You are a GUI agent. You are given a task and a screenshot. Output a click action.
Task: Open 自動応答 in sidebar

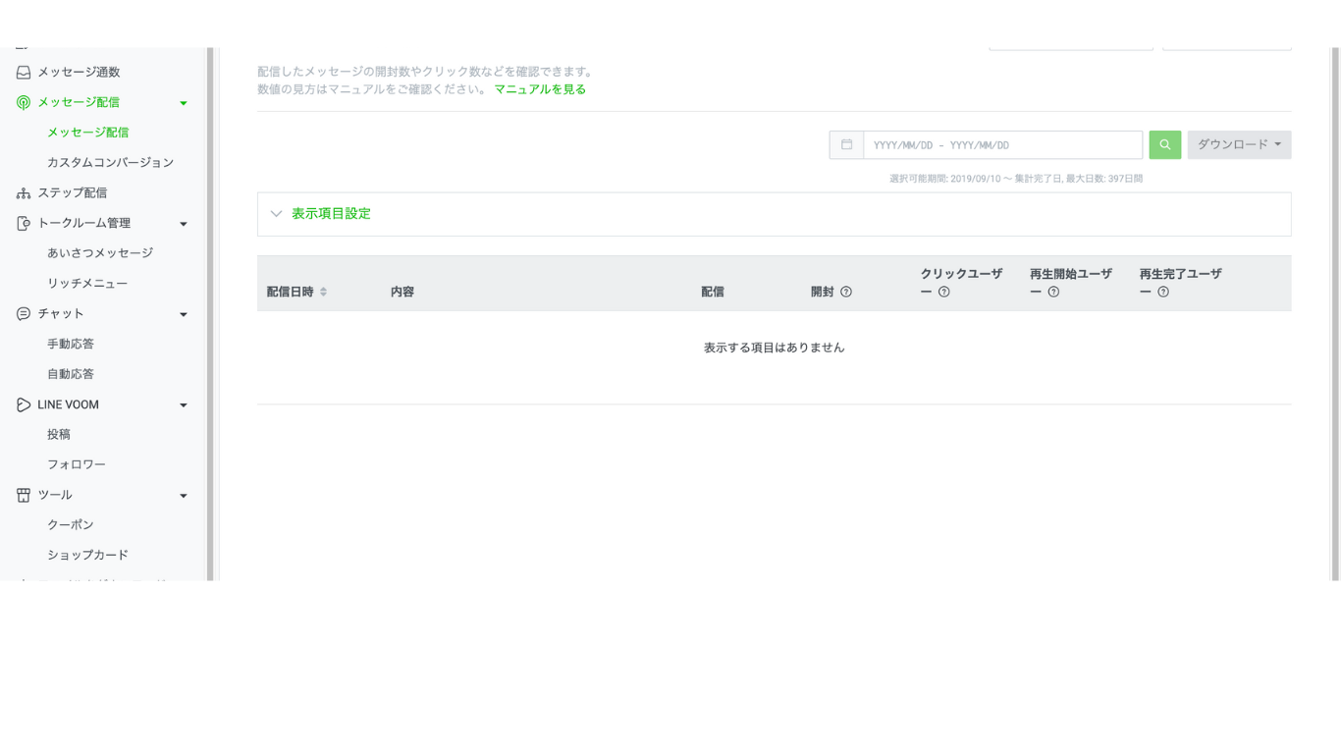pyautogui.click(x=71, y=374)
